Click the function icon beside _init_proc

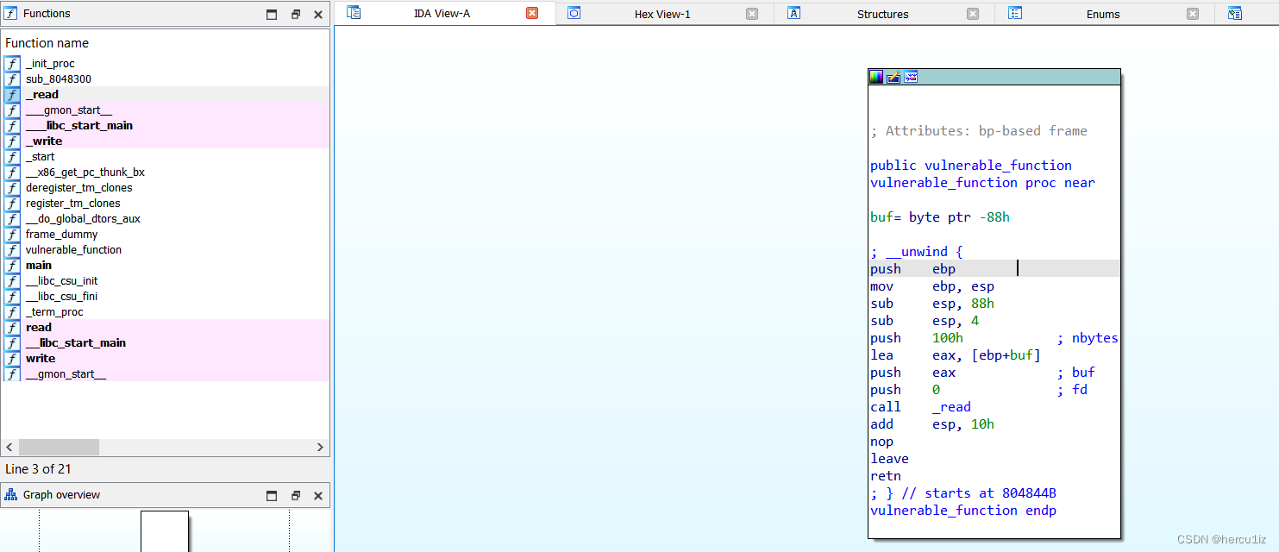pos(12,64)
